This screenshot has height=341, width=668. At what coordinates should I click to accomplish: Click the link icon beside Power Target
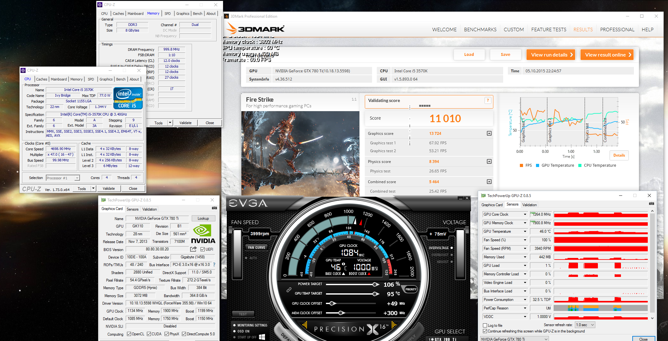pos(289,290)
